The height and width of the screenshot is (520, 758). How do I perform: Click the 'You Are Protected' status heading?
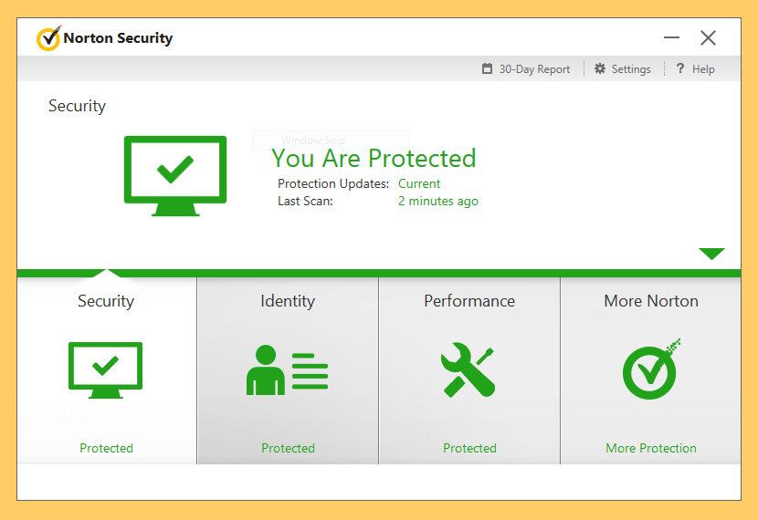pyautogui.click(x=374, y=159)
